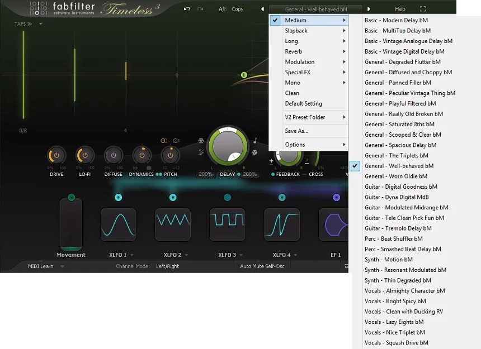Click the Help button
This screenshot has height=349, width=481.
(x=400, y=9)
